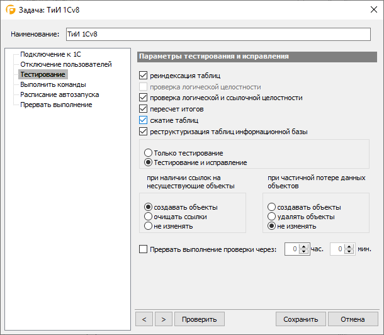Uncheck проверка логической и ссылочной целостности
The height and width of the screenshot is (335, 384).
[143, 98]
